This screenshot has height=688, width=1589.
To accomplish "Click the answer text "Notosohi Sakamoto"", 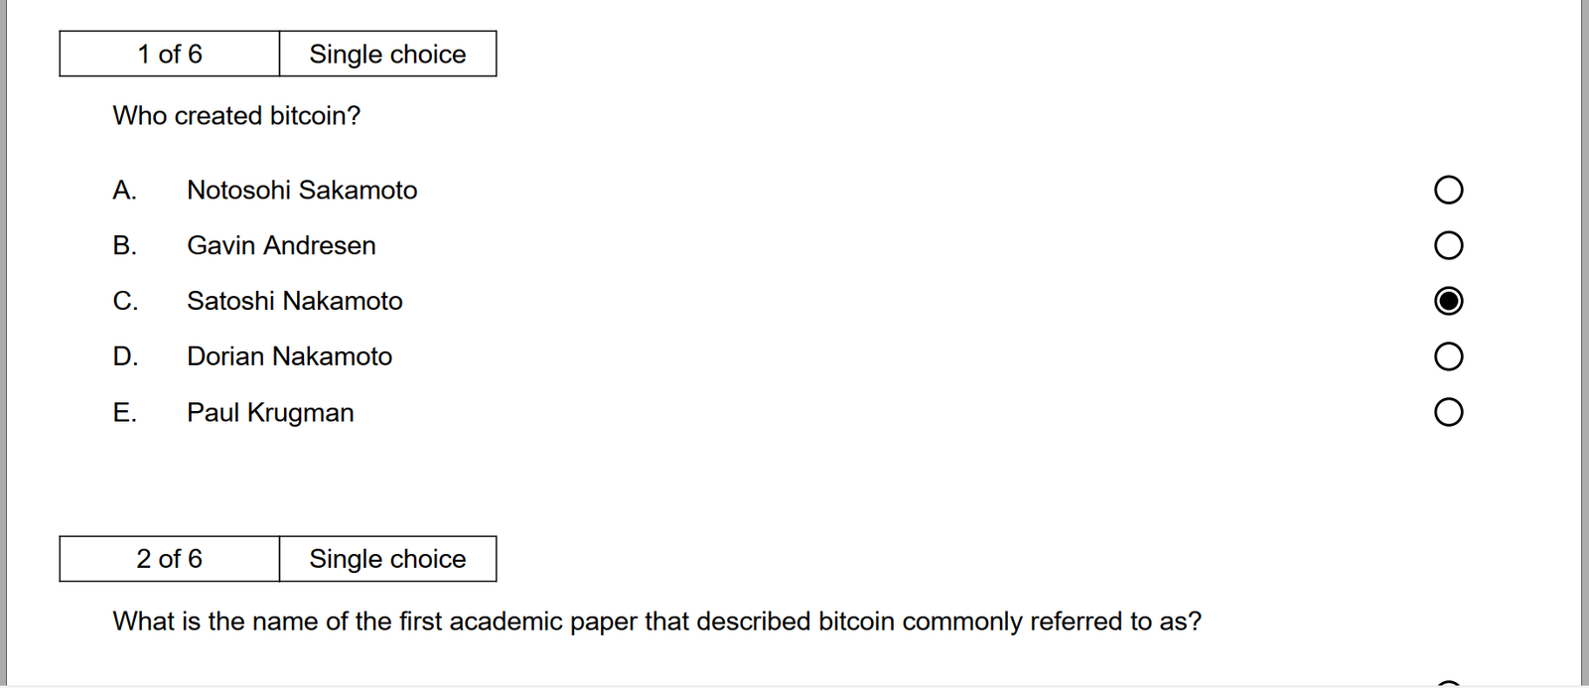I will (302, 190).
